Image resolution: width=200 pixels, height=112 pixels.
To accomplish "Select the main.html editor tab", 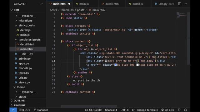I will [60, 4].
